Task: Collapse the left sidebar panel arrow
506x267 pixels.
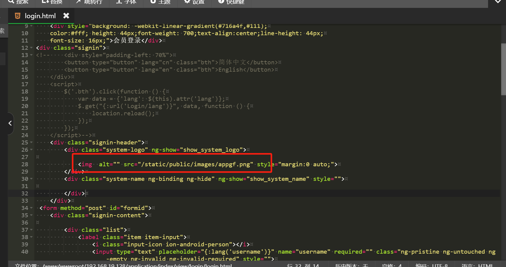Action: click(x=10, y=123)
